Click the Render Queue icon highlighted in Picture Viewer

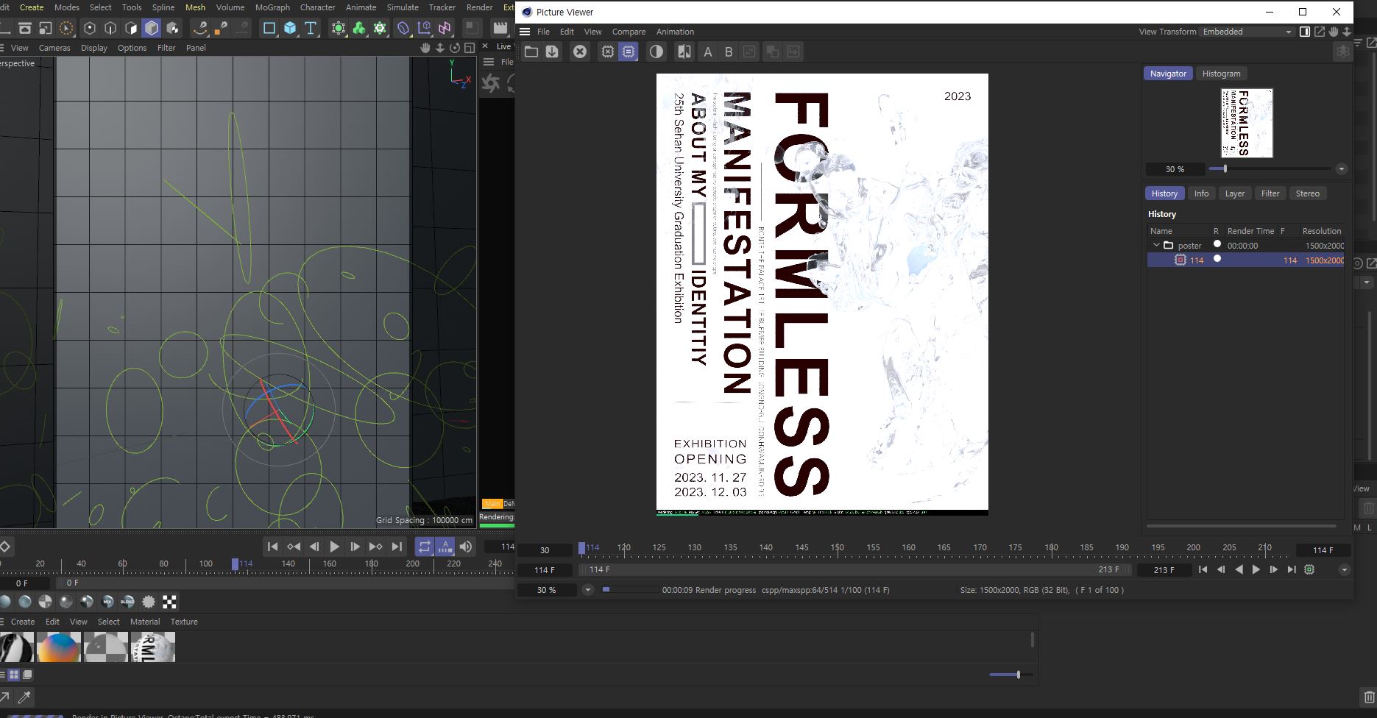click(628, 51)
